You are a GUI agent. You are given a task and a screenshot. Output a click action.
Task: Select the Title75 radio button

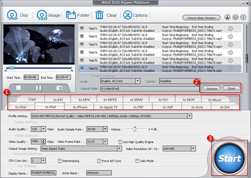(82, 60)
